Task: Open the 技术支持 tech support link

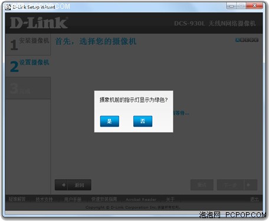Action: tap(44, 199)
